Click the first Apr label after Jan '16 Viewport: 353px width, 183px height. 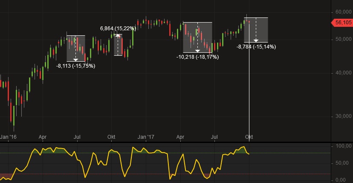pos(43,137)
